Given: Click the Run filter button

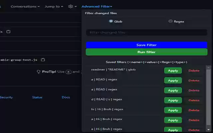Looking at the screenshot, I should [x=146, y=52].
